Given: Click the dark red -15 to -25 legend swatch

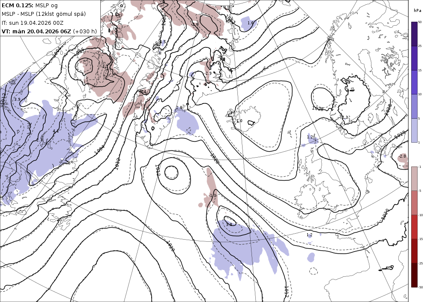Looking at the screenshot, I should tap(414, 251).
